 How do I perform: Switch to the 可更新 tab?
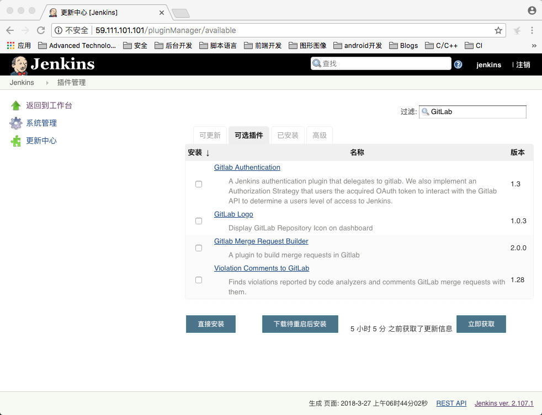[x=210, y=136]
